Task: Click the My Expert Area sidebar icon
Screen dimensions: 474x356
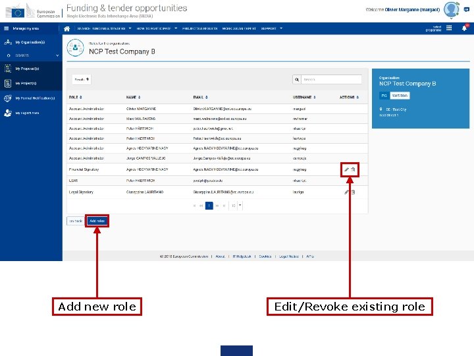Action: (8, 113)
